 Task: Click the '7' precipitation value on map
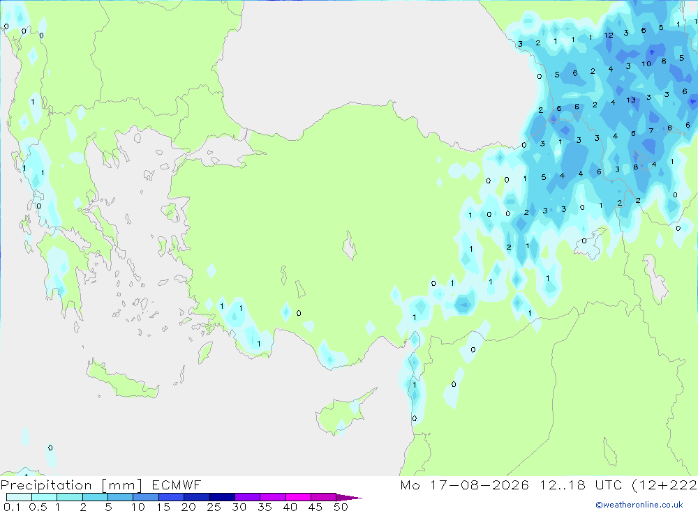point(651,131)
